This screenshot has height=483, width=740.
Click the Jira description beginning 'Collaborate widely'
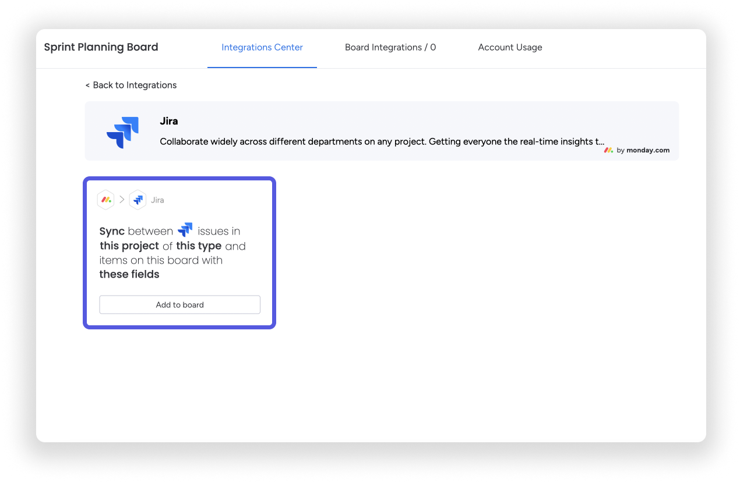point(382,141)
